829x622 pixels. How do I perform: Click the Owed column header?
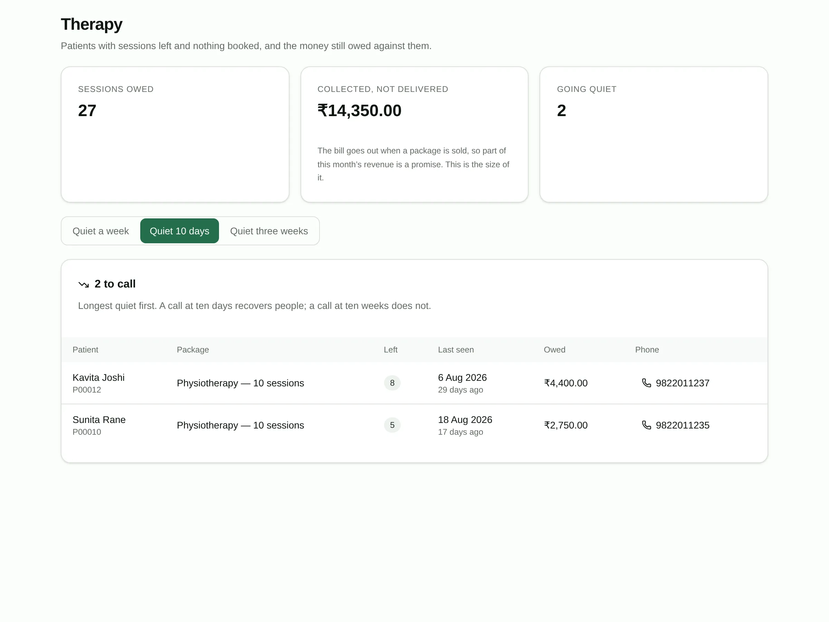pos(554,349)
